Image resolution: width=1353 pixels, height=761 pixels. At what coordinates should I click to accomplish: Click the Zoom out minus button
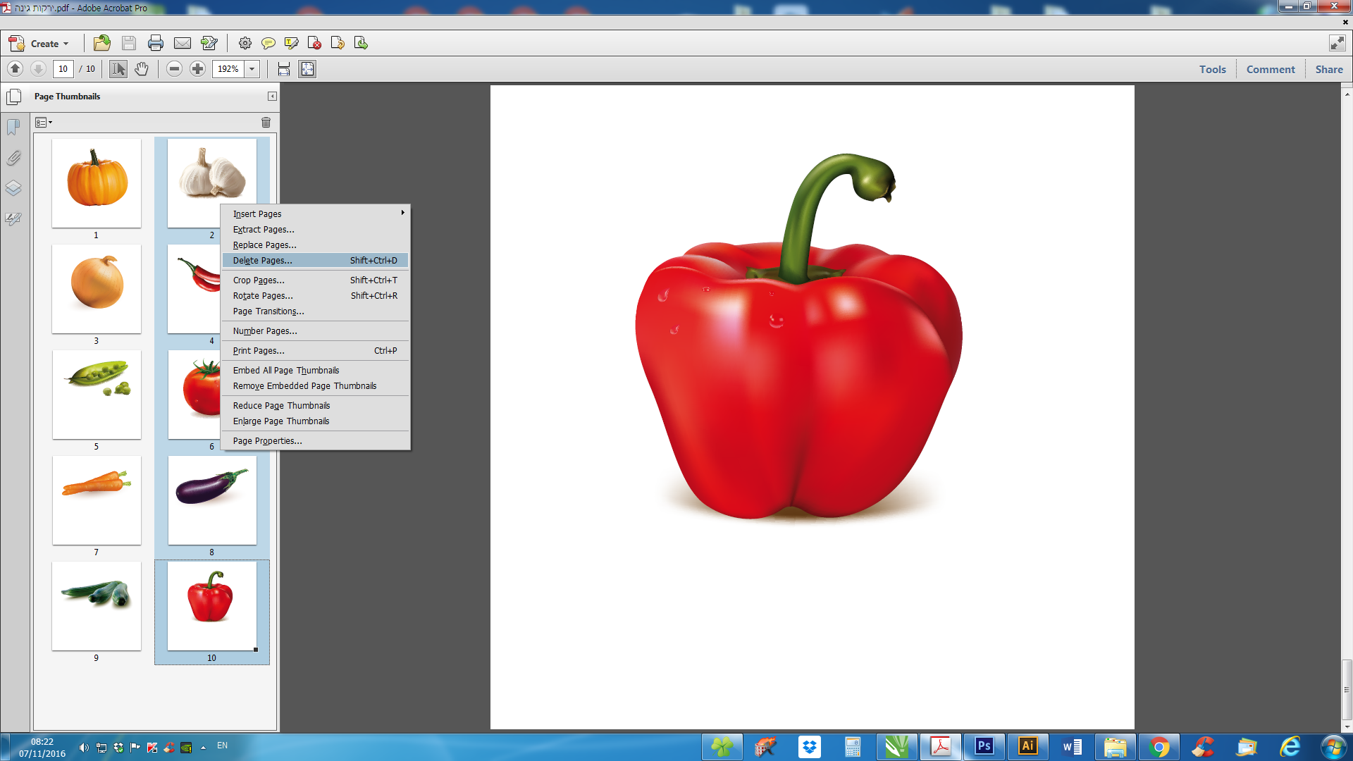click(175, 69)
